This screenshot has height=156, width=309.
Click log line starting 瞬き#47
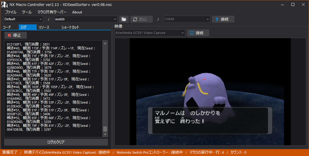pyautogui.click(x=48, y=79)
